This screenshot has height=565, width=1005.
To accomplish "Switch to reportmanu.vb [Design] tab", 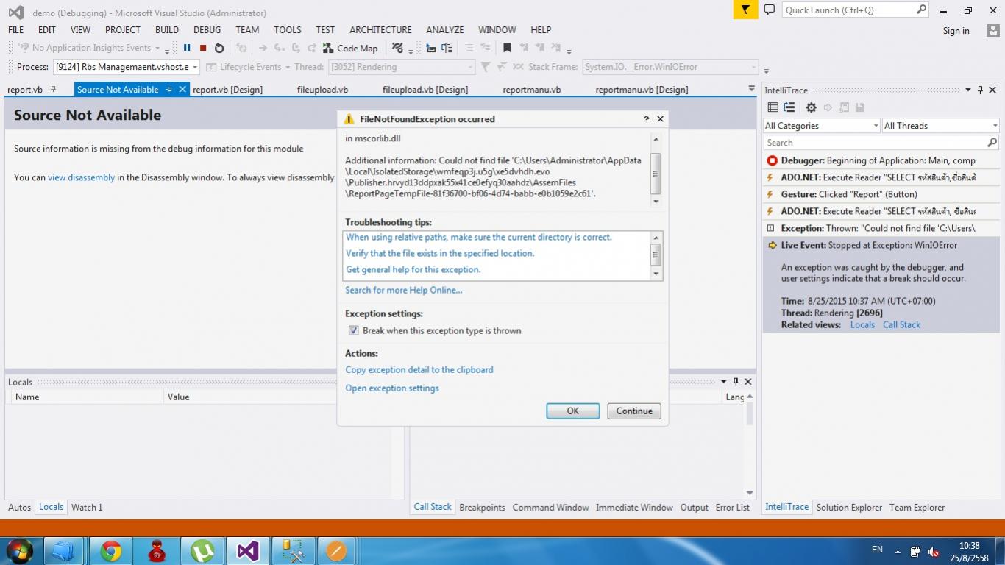I will tap(642, 90).
